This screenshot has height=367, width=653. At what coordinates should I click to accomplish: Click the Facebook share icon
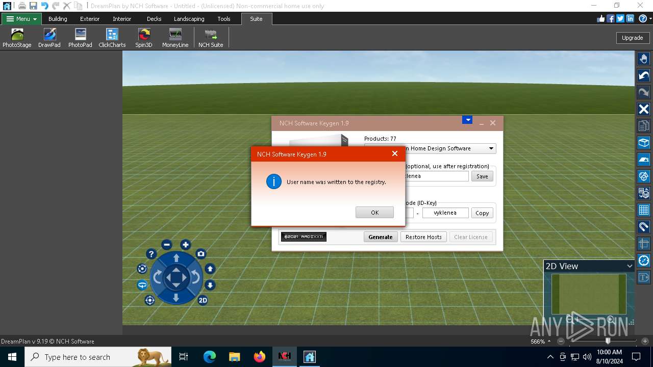point(611,18)
